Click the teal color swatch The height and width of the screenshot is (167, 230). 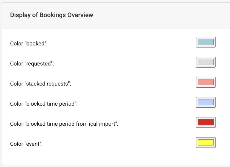pyautogui.click(x=206, y=42)
